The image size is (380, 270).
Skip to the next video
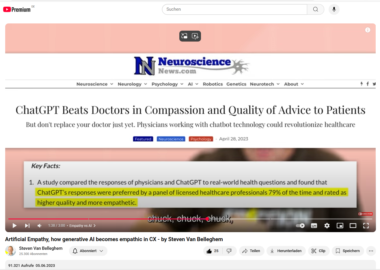[27, 225]
